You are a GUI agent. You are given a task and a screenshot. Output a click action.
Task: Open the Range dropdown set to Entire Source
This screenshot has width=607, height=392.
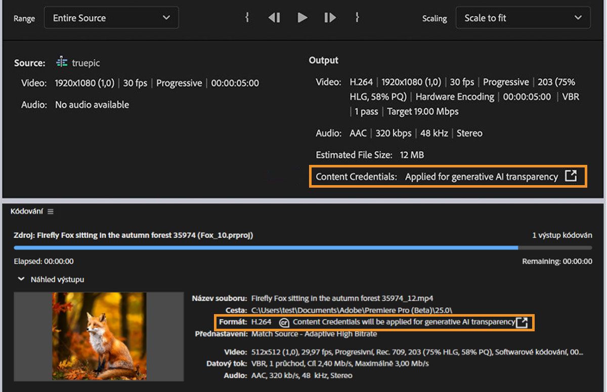coord(111,18)
